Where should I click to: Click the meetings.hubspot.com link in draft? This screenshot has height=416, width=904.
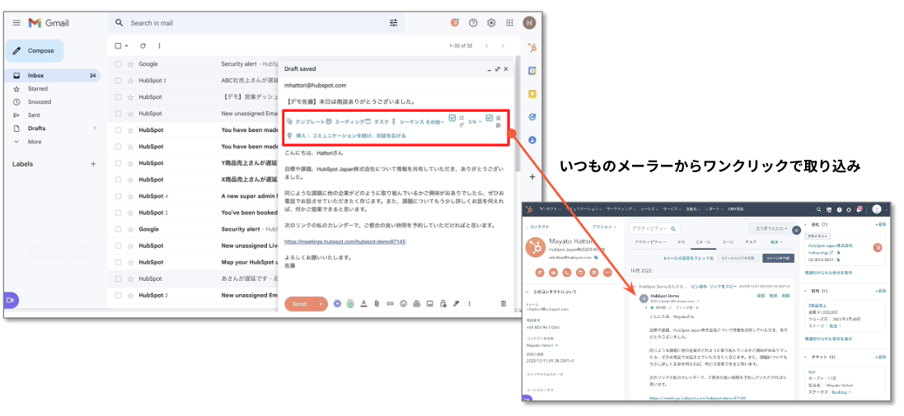click(344, 241)
